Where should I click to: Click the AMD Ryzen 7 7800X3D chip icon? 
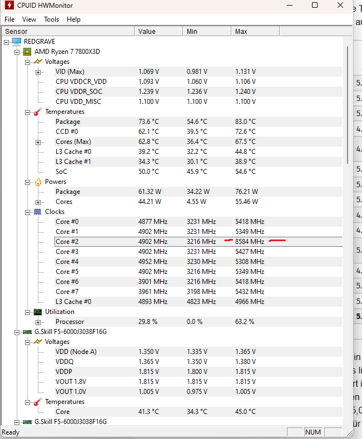pyautogui.click(x=27, y=52)
